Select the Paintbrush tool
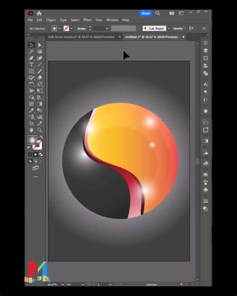This screenshot has width=237, height=296. pyautogui.click(x=39, y=71)
